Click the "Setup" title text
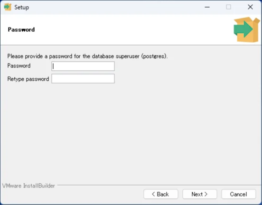Image resolution: width=262 pixels, height=205 pixels. pyautogui.click(x=21, y=7)
